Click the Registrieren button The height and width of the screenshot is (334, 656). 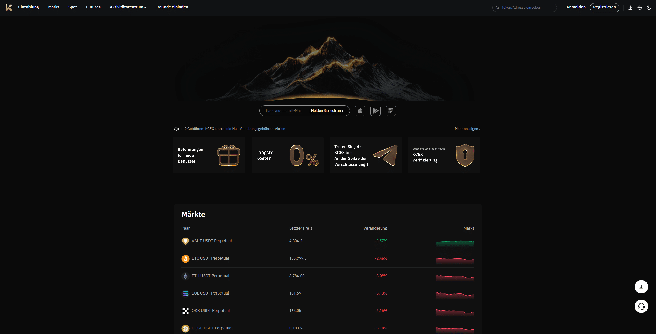click(604, 7)
